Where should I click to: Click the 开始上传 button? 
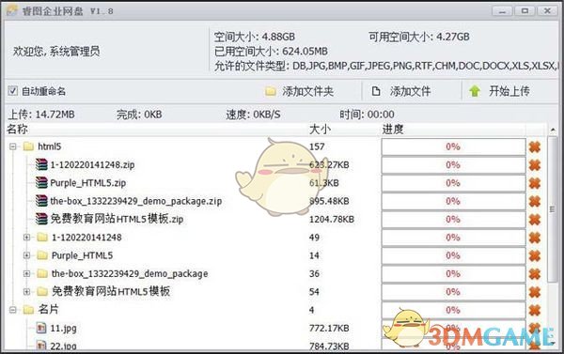pyautogui.click(x=499, y=91)
